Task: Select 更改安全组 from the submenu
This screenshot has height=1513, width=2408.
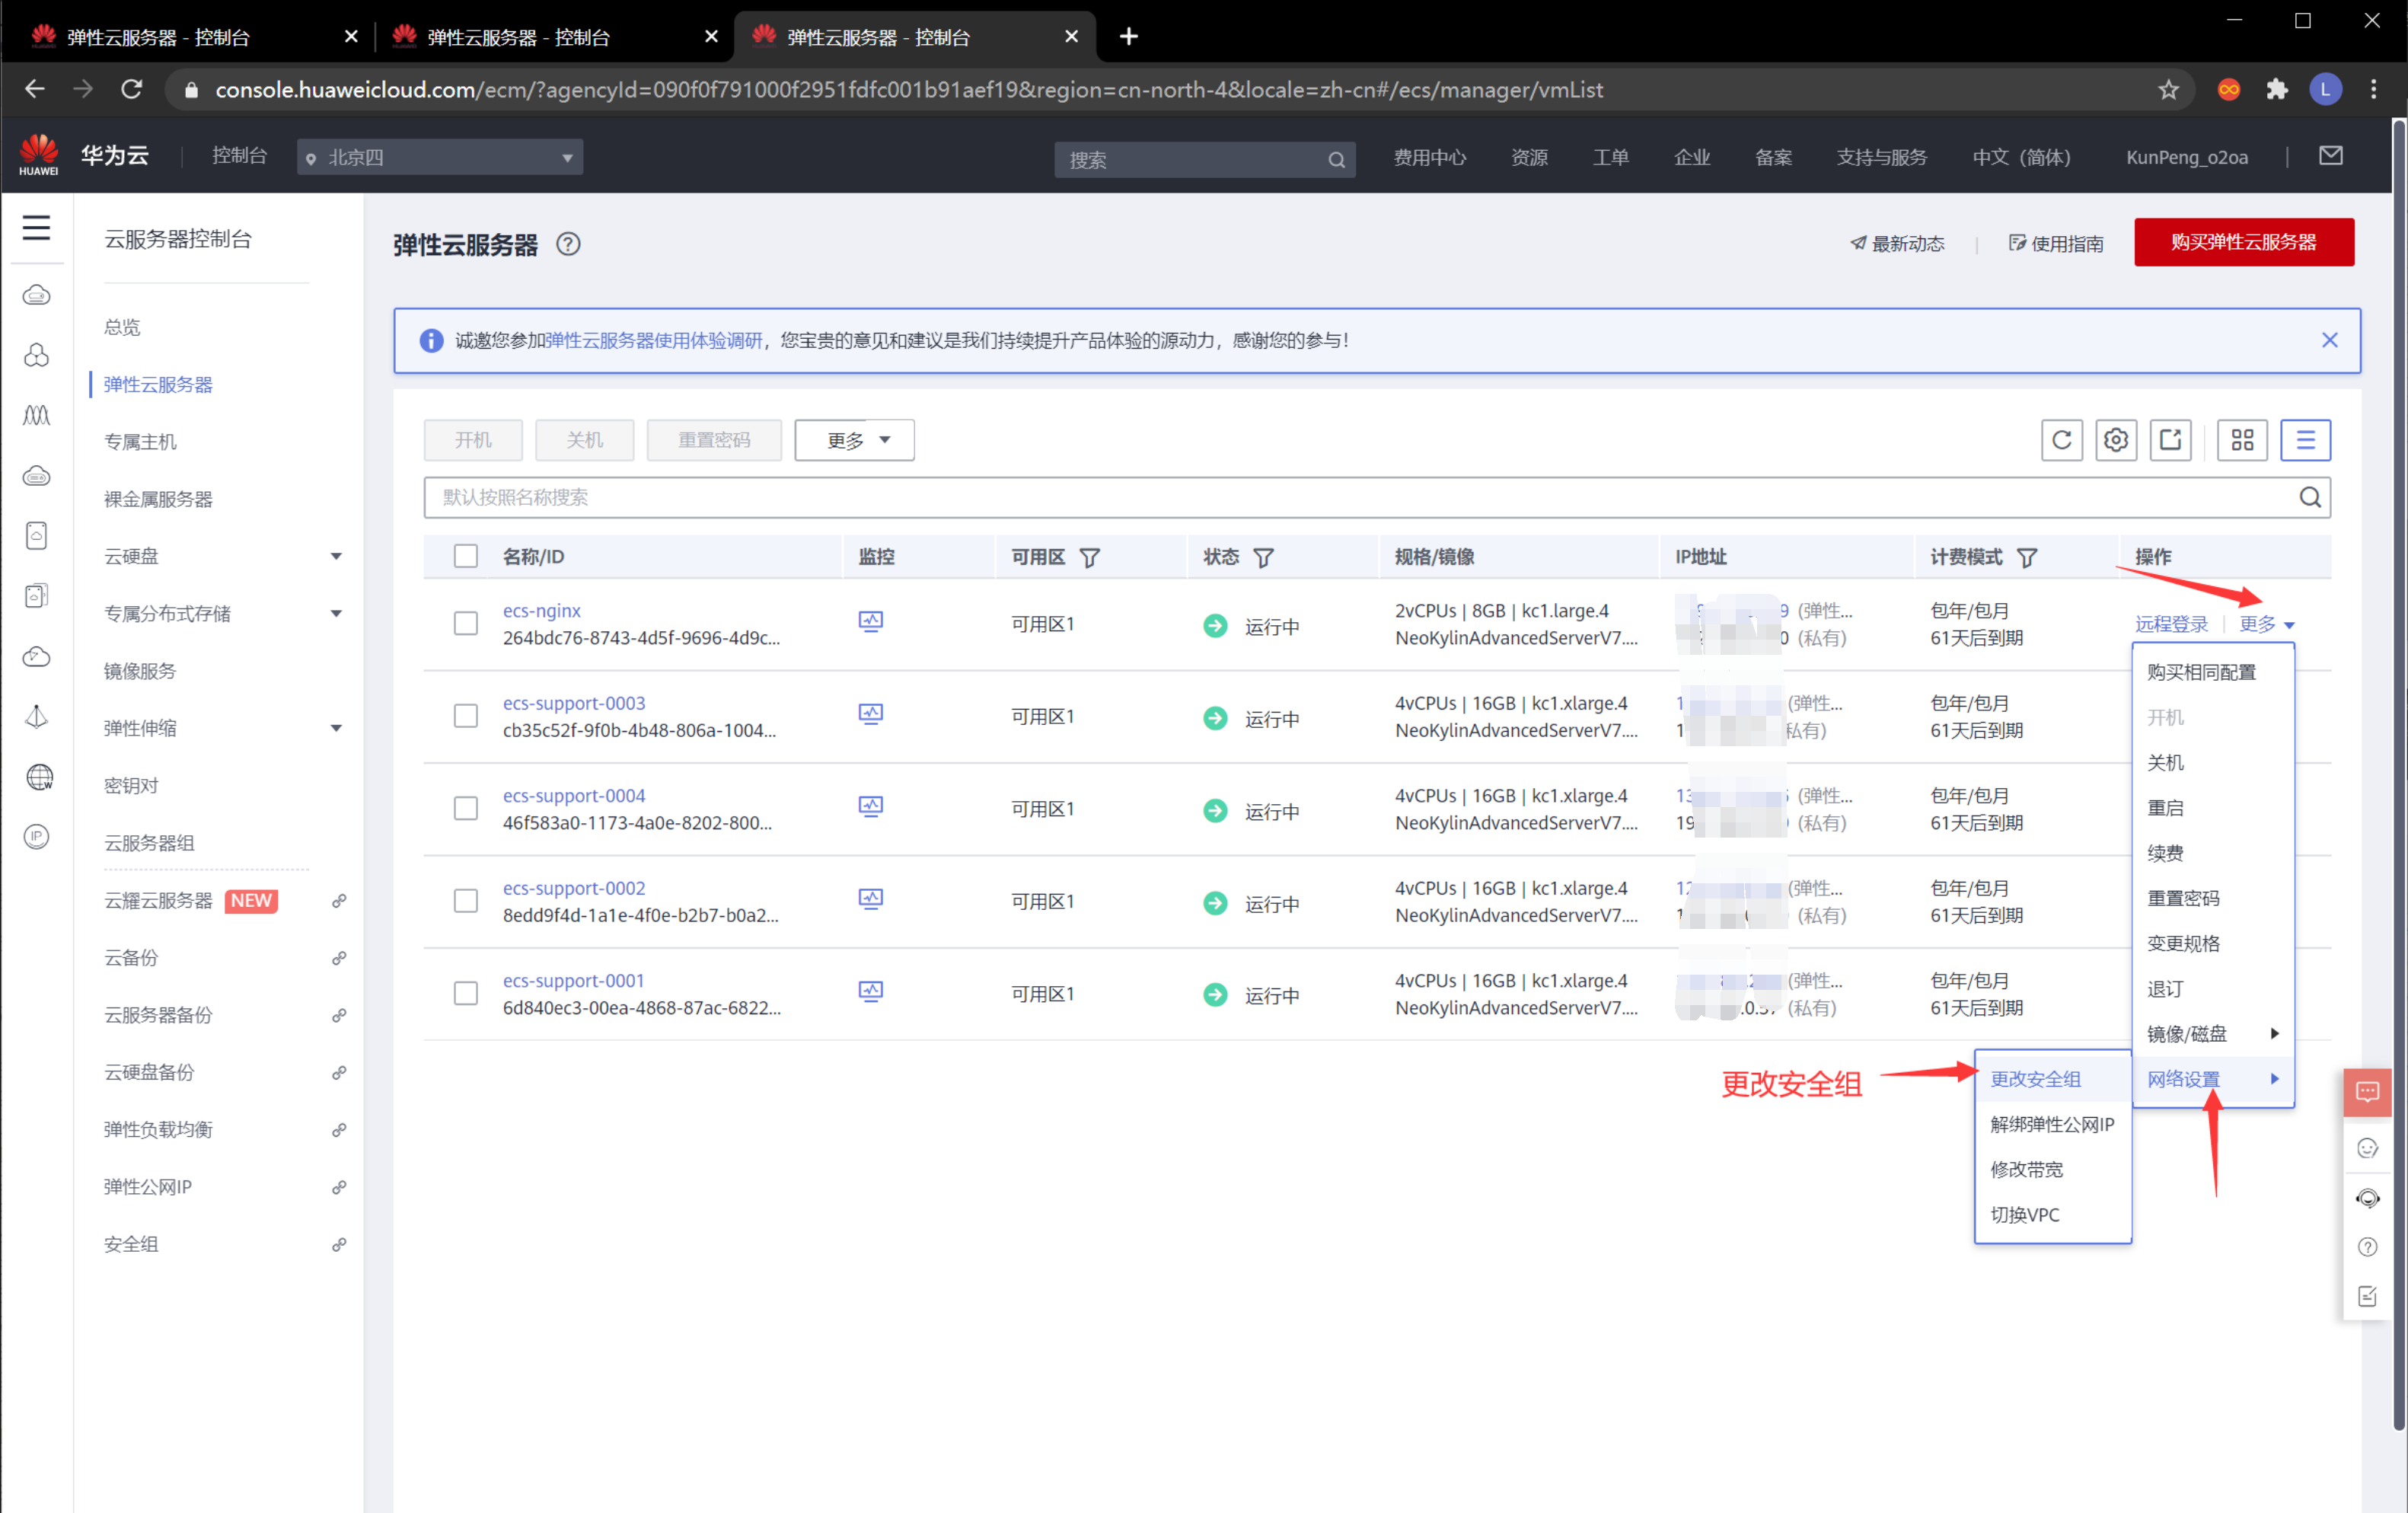Action: click(x=2052, y=1079)
